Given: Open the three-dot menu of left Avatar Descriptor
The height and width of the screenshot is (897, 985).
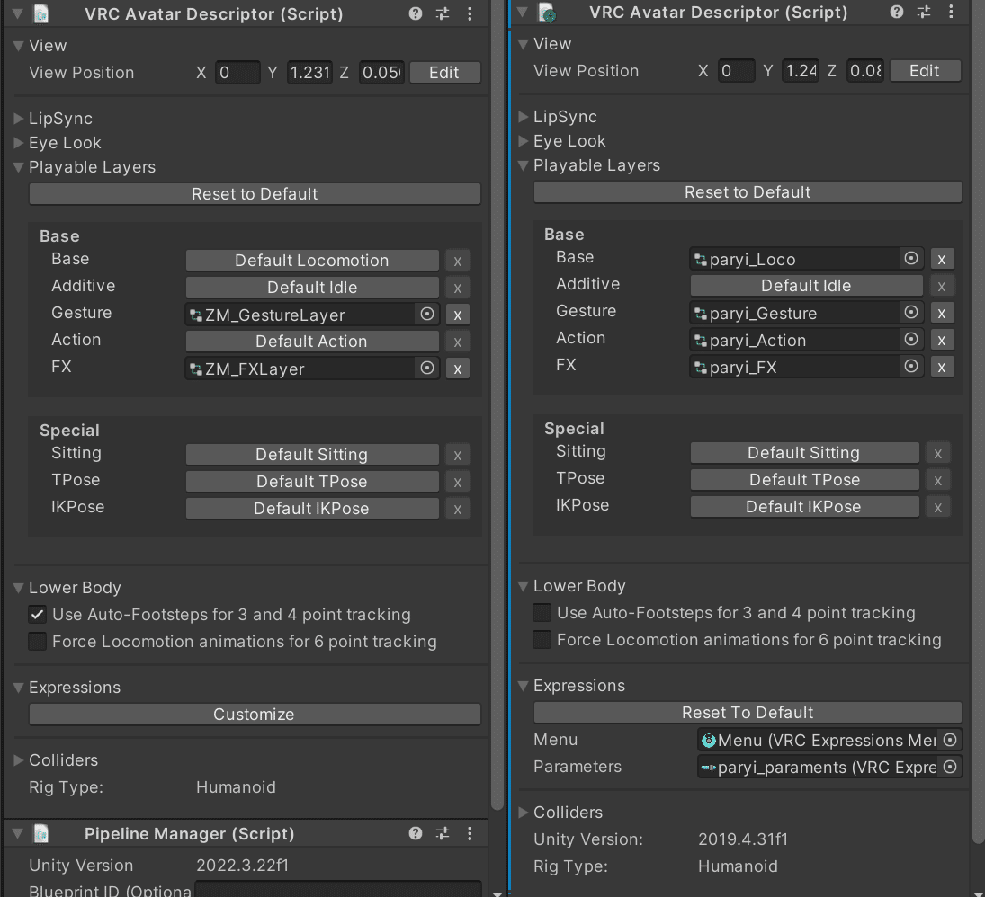Looking at the screenshot, I should tap(470, 13).
